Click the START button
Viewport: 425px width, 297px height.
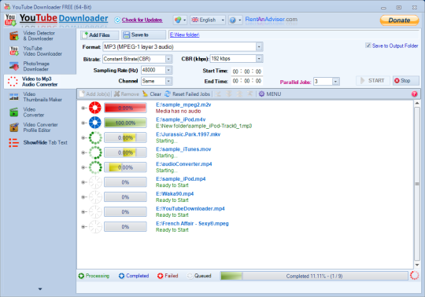(x=373, y=81)
